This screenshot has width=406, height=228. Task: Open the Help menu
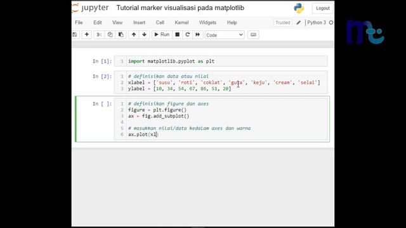(232, 23)
